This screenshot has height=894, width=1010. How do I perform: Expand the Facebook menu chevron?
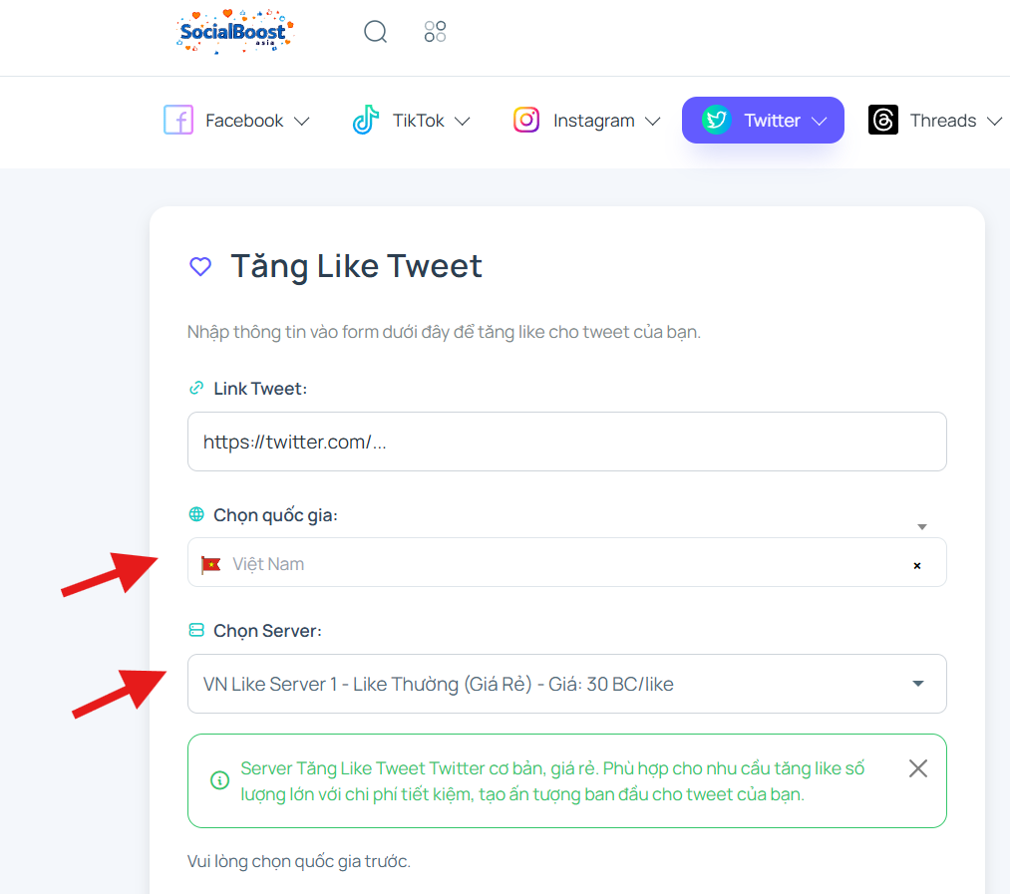coord(301,121)
